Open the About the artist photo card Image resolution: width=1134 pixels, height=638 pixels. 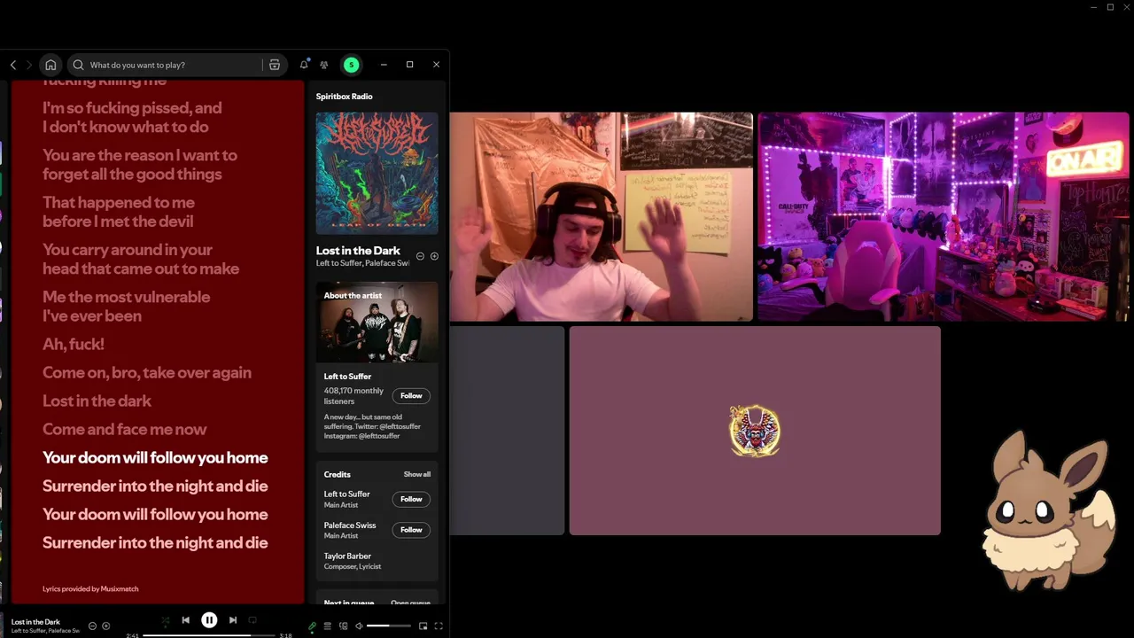click(x=377, y=323)
